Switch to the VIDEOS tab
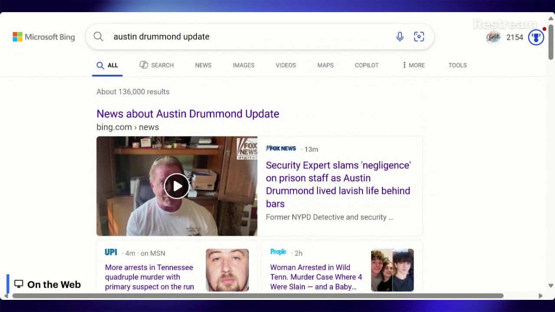Viewport: 555px width, 312px height. tap(286, 65)
